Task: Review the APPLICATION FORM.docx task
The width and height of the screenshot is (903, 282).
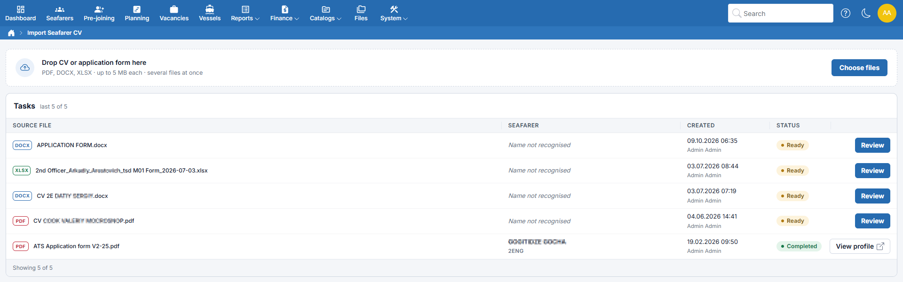Action: pyautogui.click(x=872, y=145)
